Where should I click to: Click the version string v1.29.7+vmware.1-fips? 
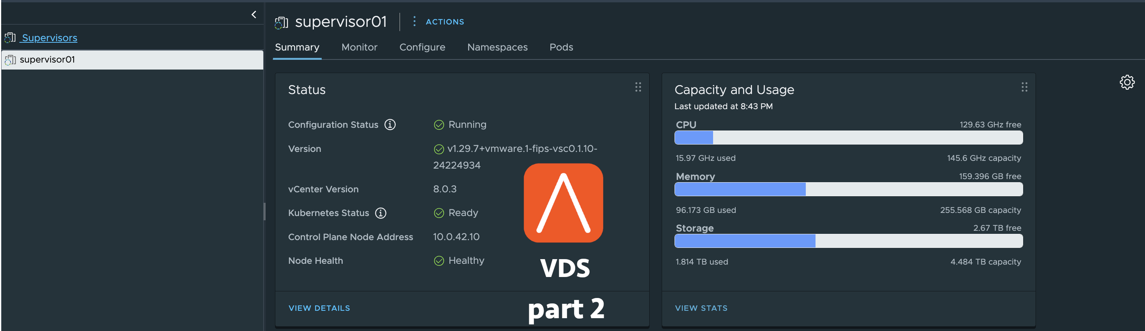pyautogui.click(x=515, y=157)
